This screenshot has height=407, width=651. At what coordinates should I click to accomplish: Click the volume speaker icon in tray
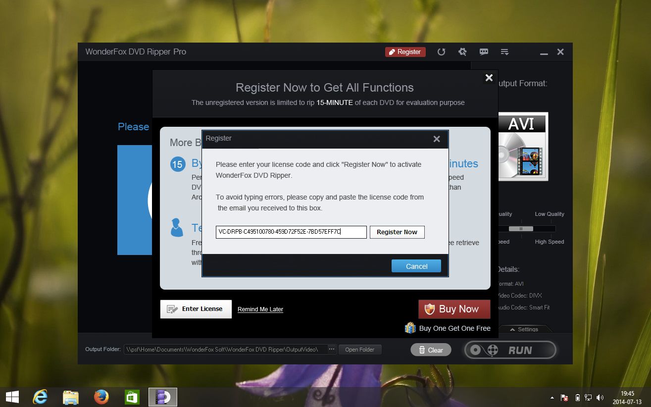[x=600, y=398]
